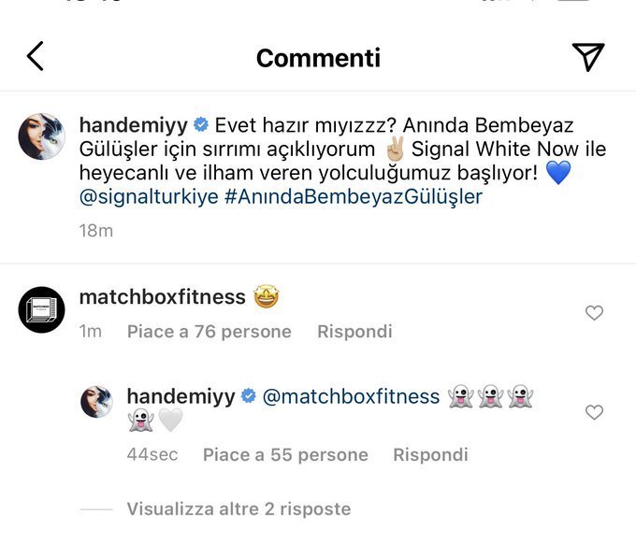The width and height of the screenshot is (636, 543).
Task: View "Piace a 55 persone" likes list
Action: coord(285,455)
